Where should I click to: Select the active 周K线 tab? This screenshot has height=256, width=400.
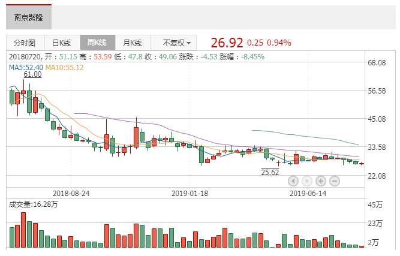97,43
